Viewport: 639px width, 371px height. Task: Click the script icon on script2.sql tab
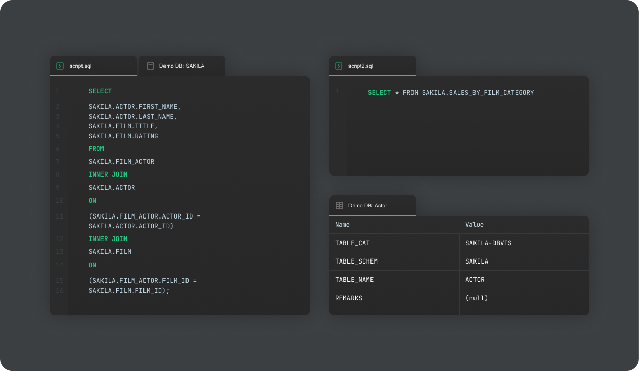coord(339,66)
